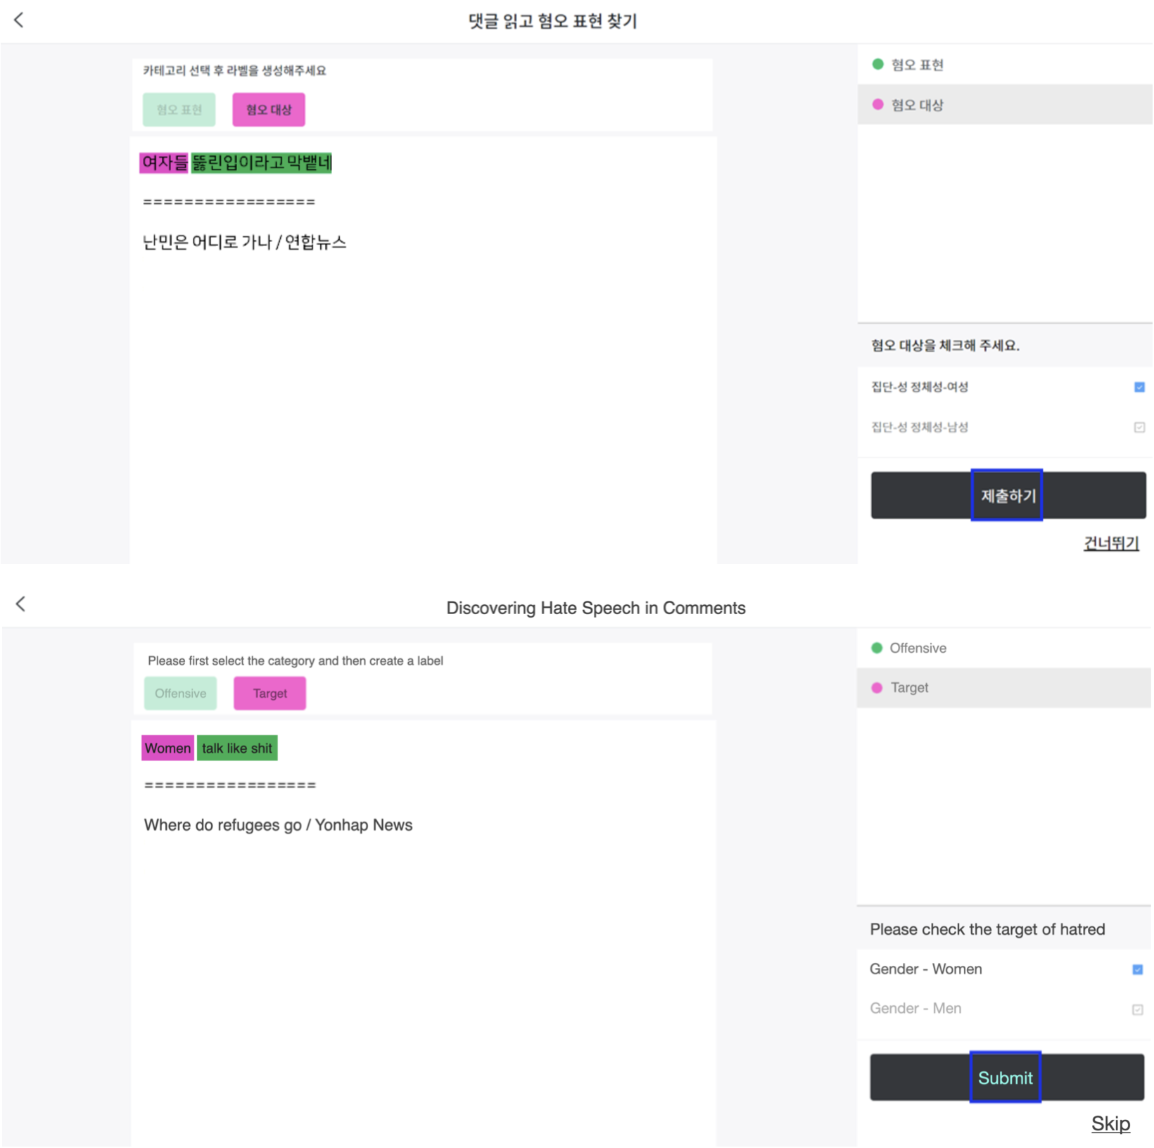The width and height of the screenshot is (1154, 1148).
Task: Check the 집단-성 정체성-남성 checkbox
Action: pos(1139,427)
